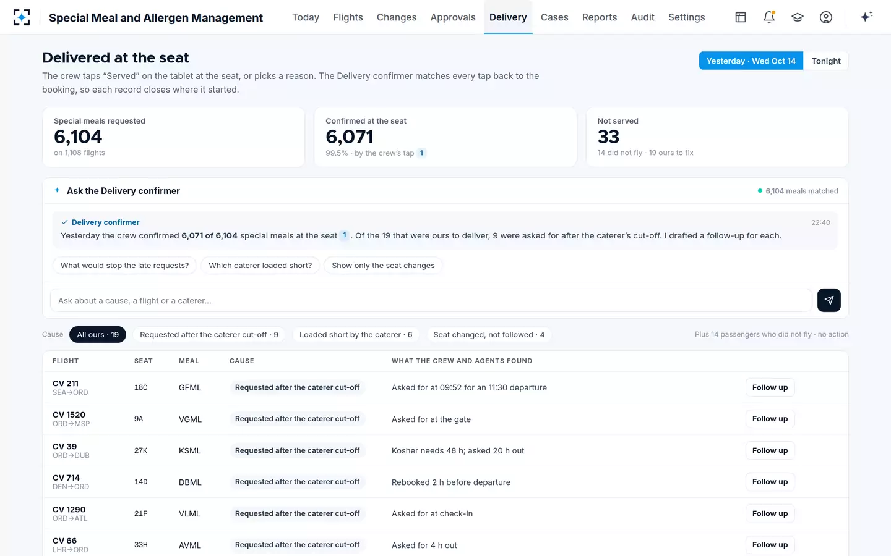Image resolution: width=891 pixels, height=556 pixels.
Task: Open the learning graduation cap icon
Action: click(798, 17)
